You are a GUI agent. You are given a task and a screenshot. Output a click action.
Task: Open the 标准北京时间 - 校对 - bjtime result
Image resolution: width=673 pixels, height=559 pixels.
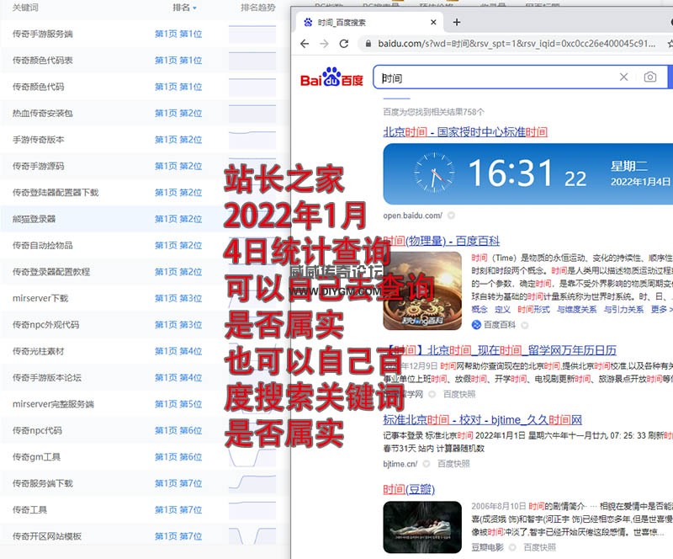(x=482, y=420)
